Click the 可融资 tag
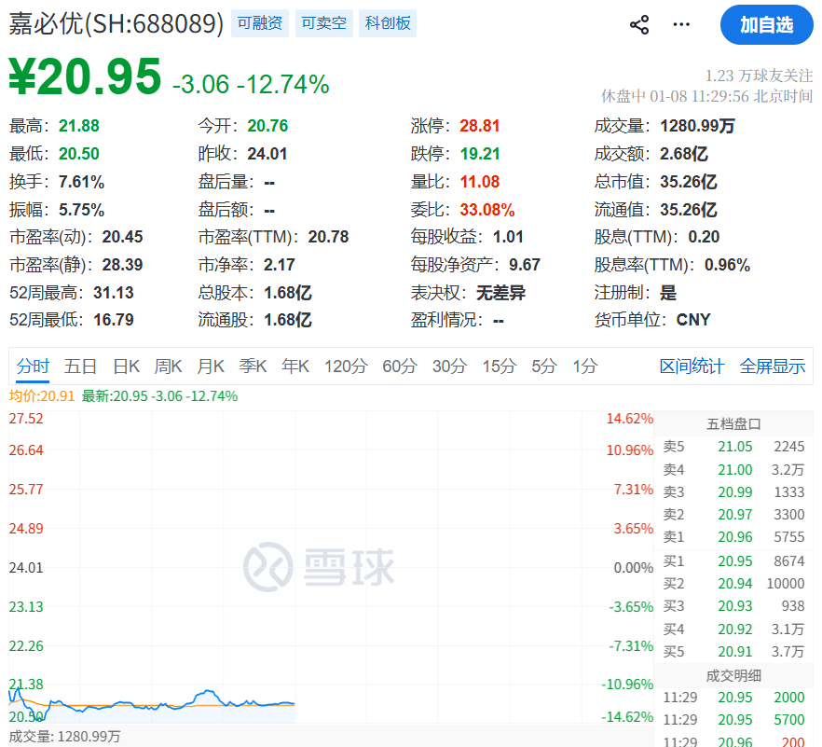 coord(260,23)
